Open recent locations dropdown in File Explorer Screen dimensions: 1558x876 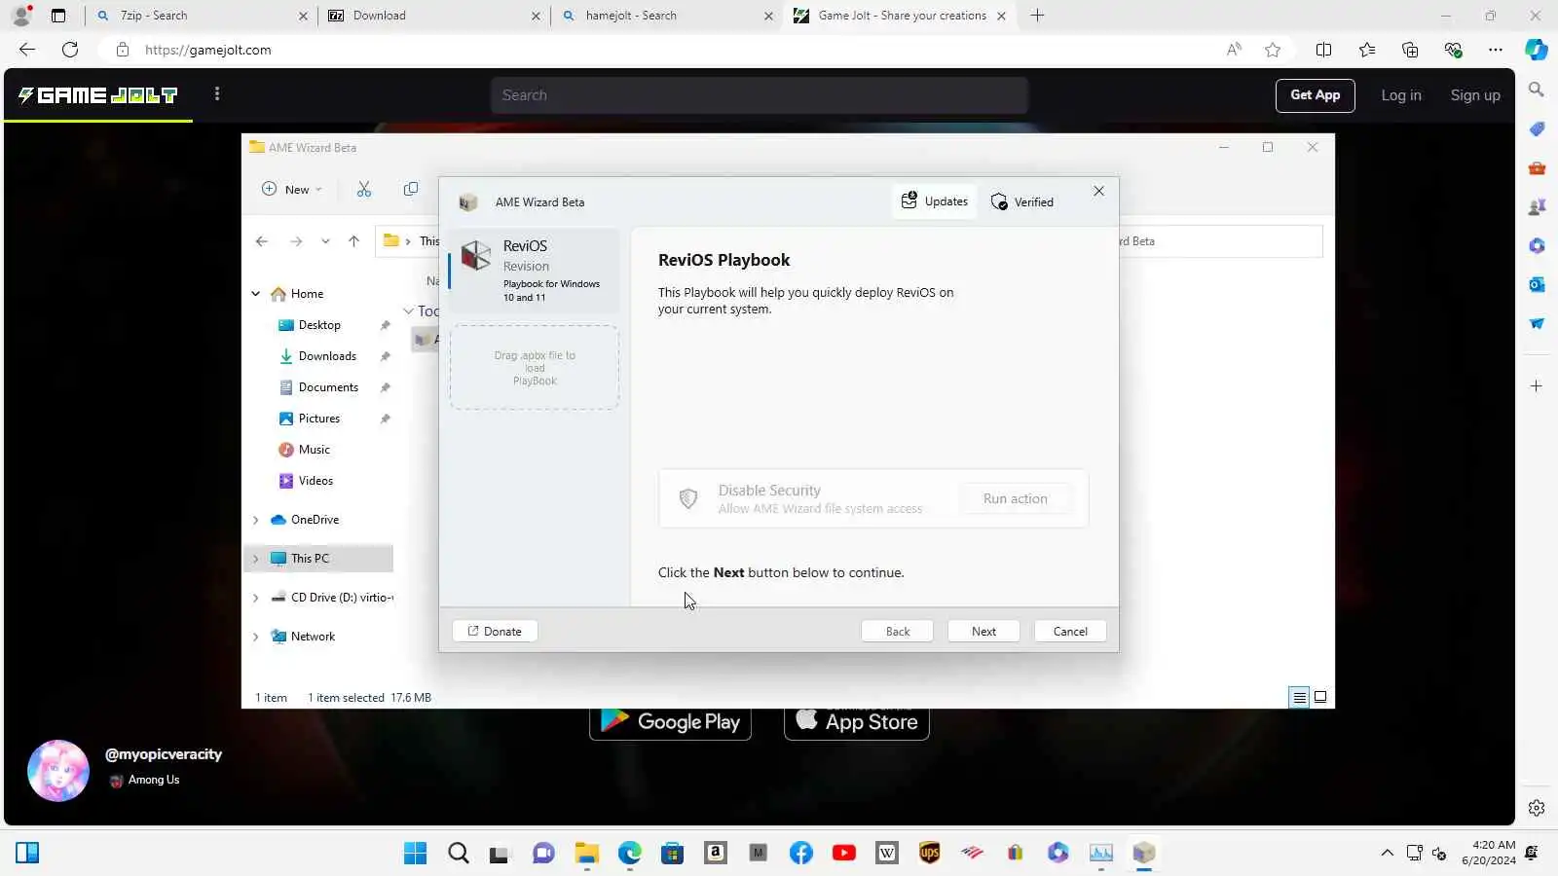325,241
